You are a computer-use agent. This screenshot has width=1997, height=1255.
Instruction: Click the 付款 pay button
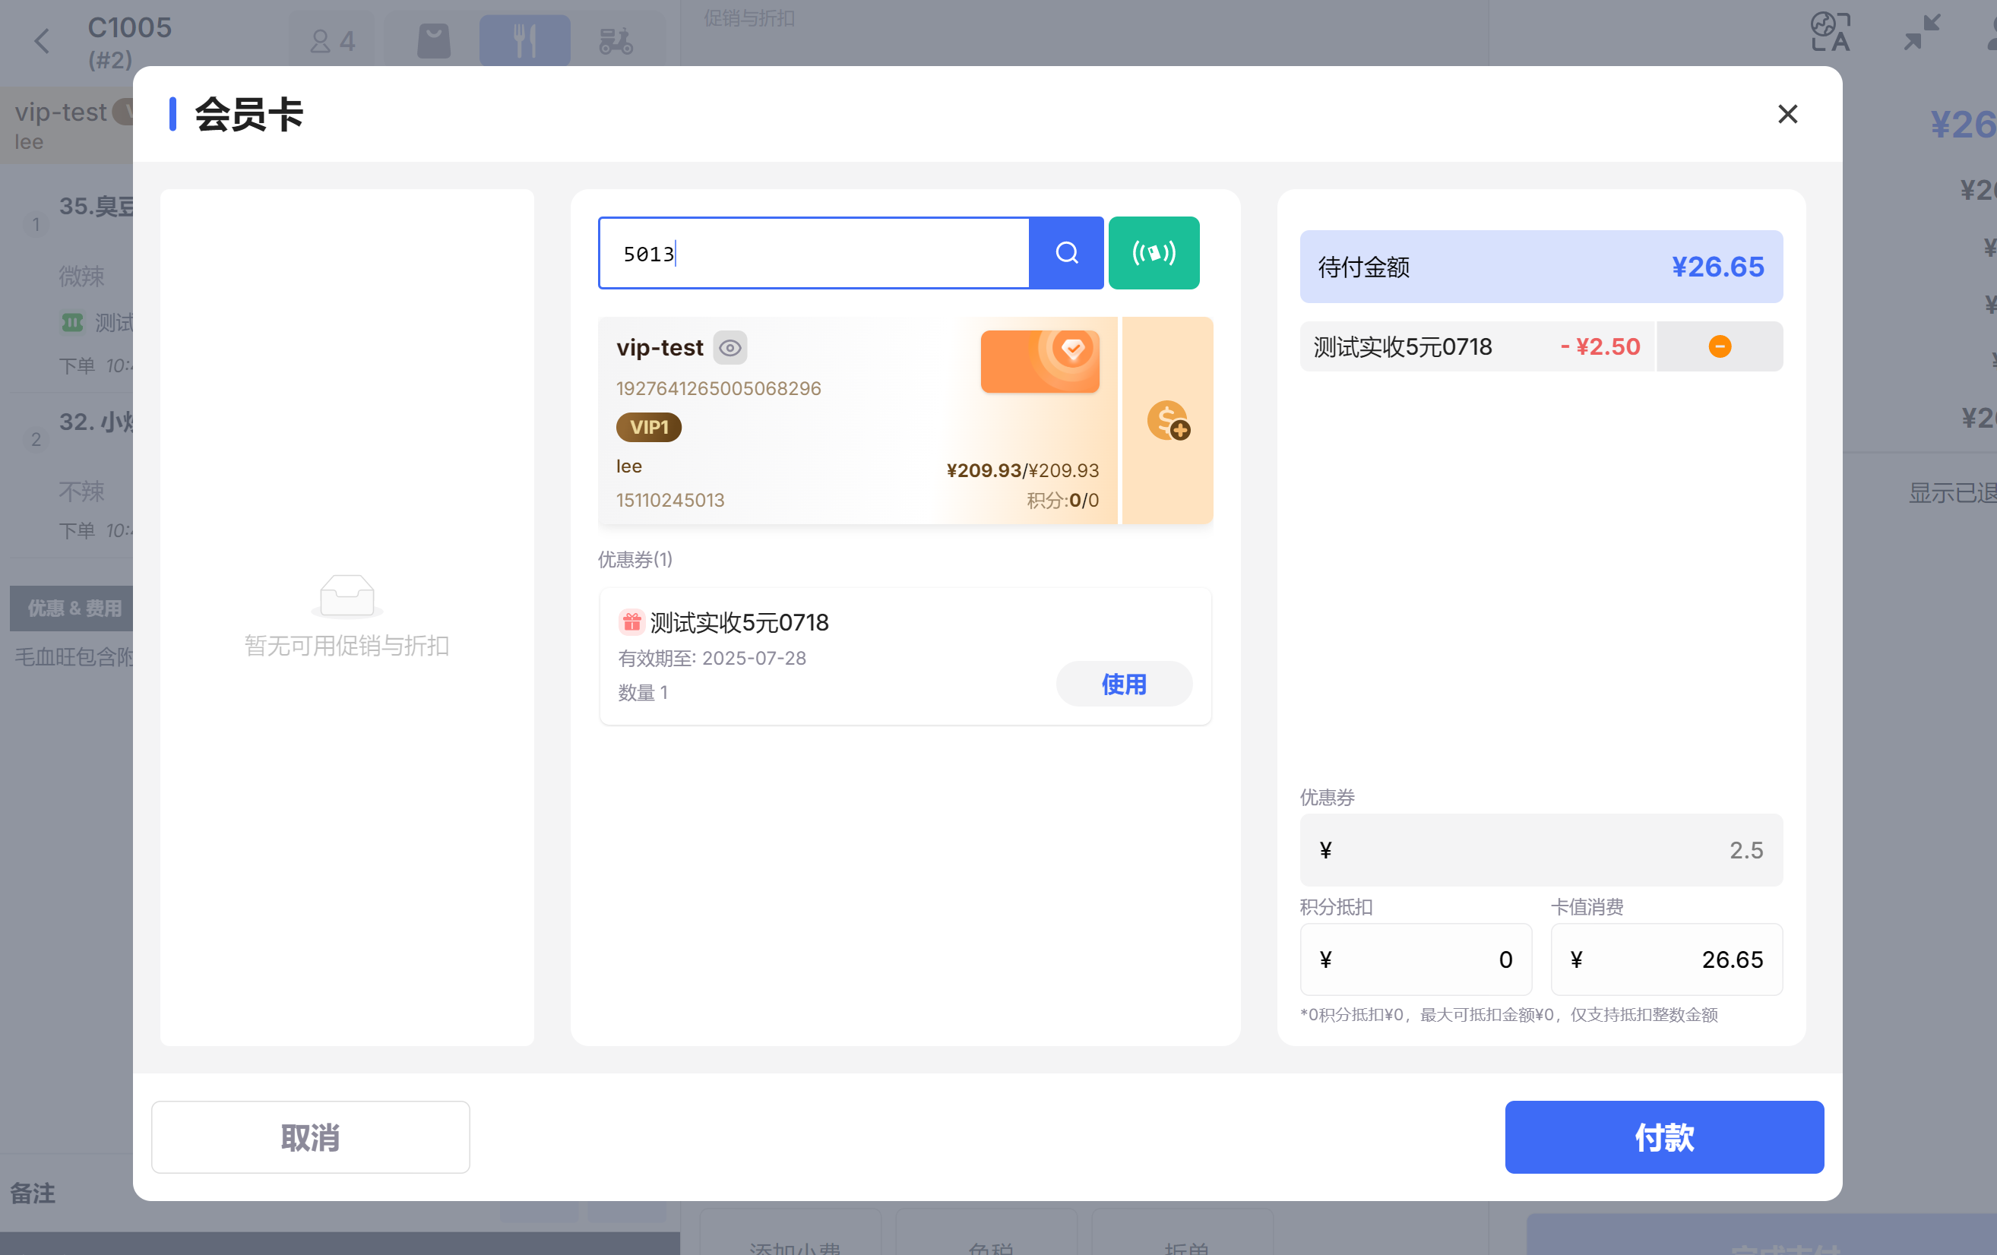click(1663, 1136)
